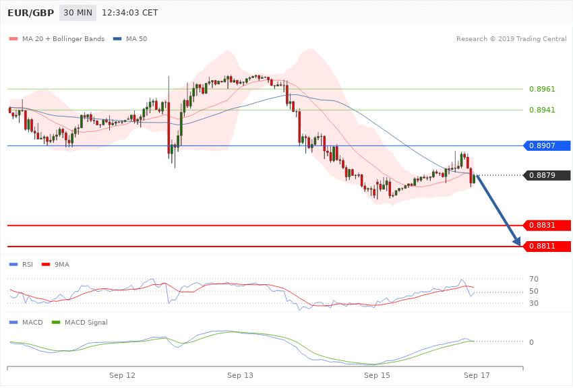Click the RSI 70 axis value

click(533, 279)
